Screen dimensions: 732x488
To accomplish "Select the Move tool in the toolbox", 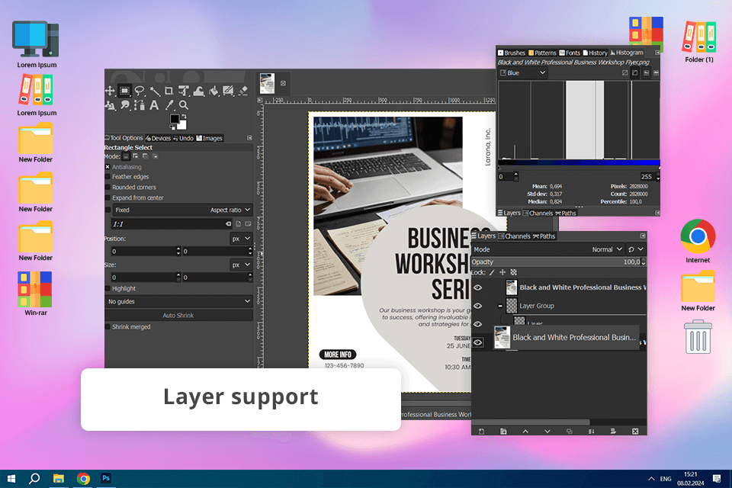I will click(x=110, y=91).
